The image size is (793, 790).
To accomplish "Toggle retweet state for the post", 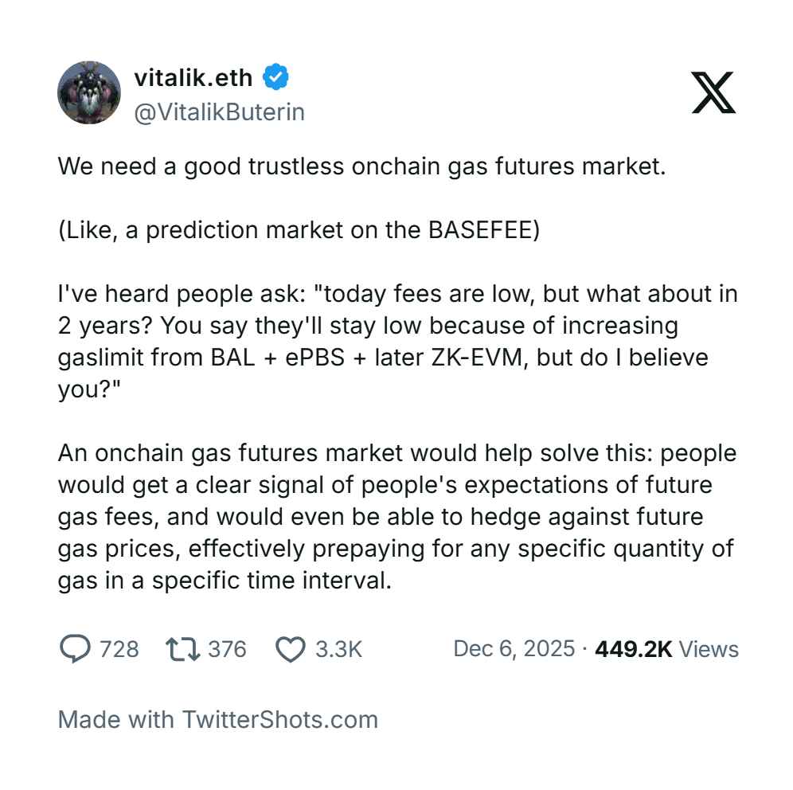I will [x=183, y=649].
